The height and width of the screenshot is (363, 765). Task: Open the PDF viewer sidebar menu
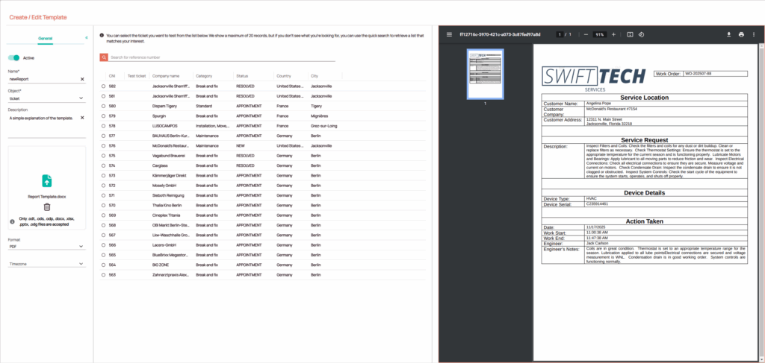[x=449, y=34]
